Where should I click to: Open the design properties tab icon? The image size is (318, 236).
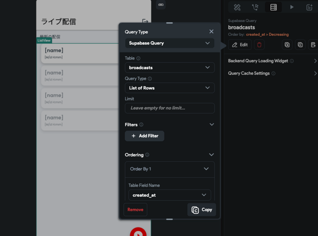(x=237, y=7)
